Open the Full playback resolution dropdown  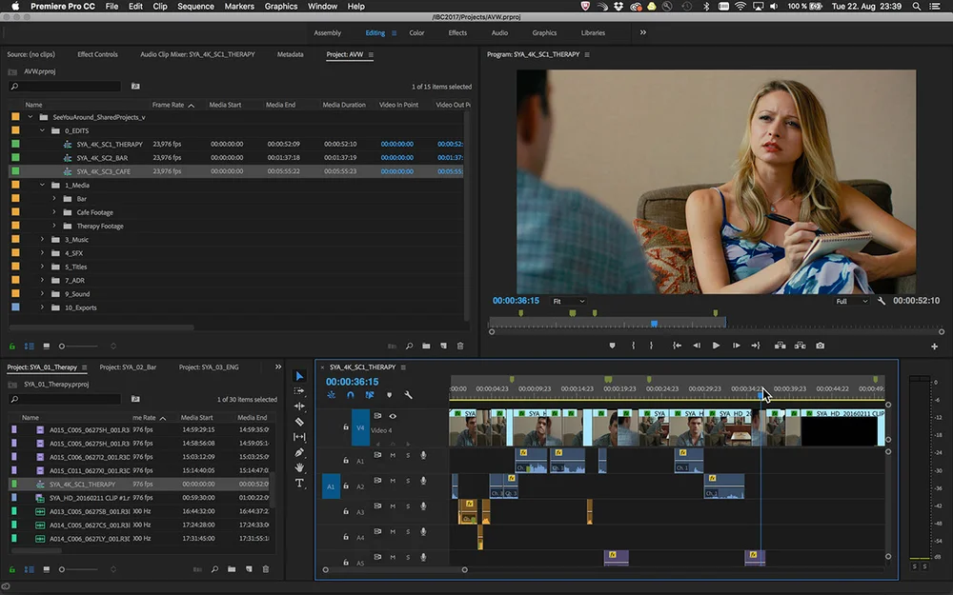tap(851, 301)
